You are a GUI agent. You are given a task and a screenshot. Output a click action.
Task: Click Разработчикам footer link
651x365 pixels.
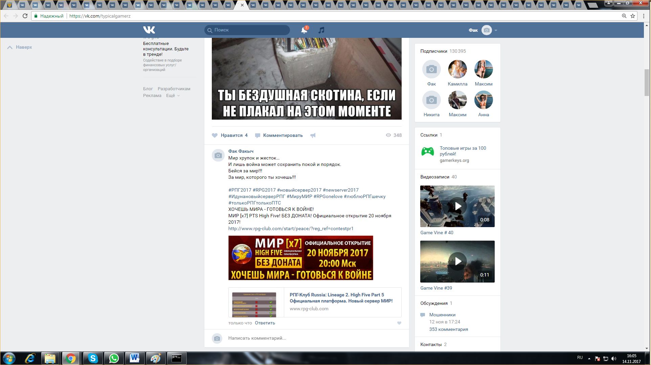tap(174, 89)
